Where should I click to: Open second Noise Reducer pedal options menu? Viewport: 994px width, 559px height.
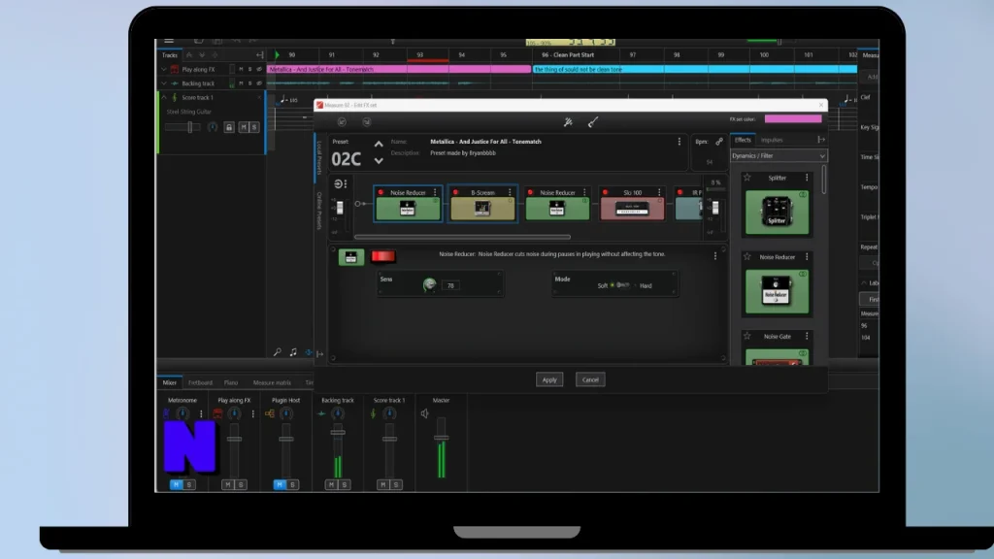(584, 192)
